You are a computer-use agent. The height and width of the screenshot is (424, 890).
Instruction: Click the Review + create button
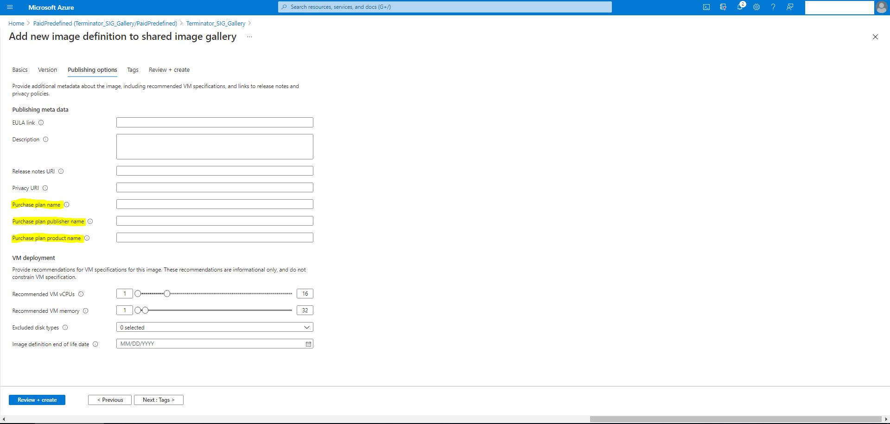[x=37, y=399]
